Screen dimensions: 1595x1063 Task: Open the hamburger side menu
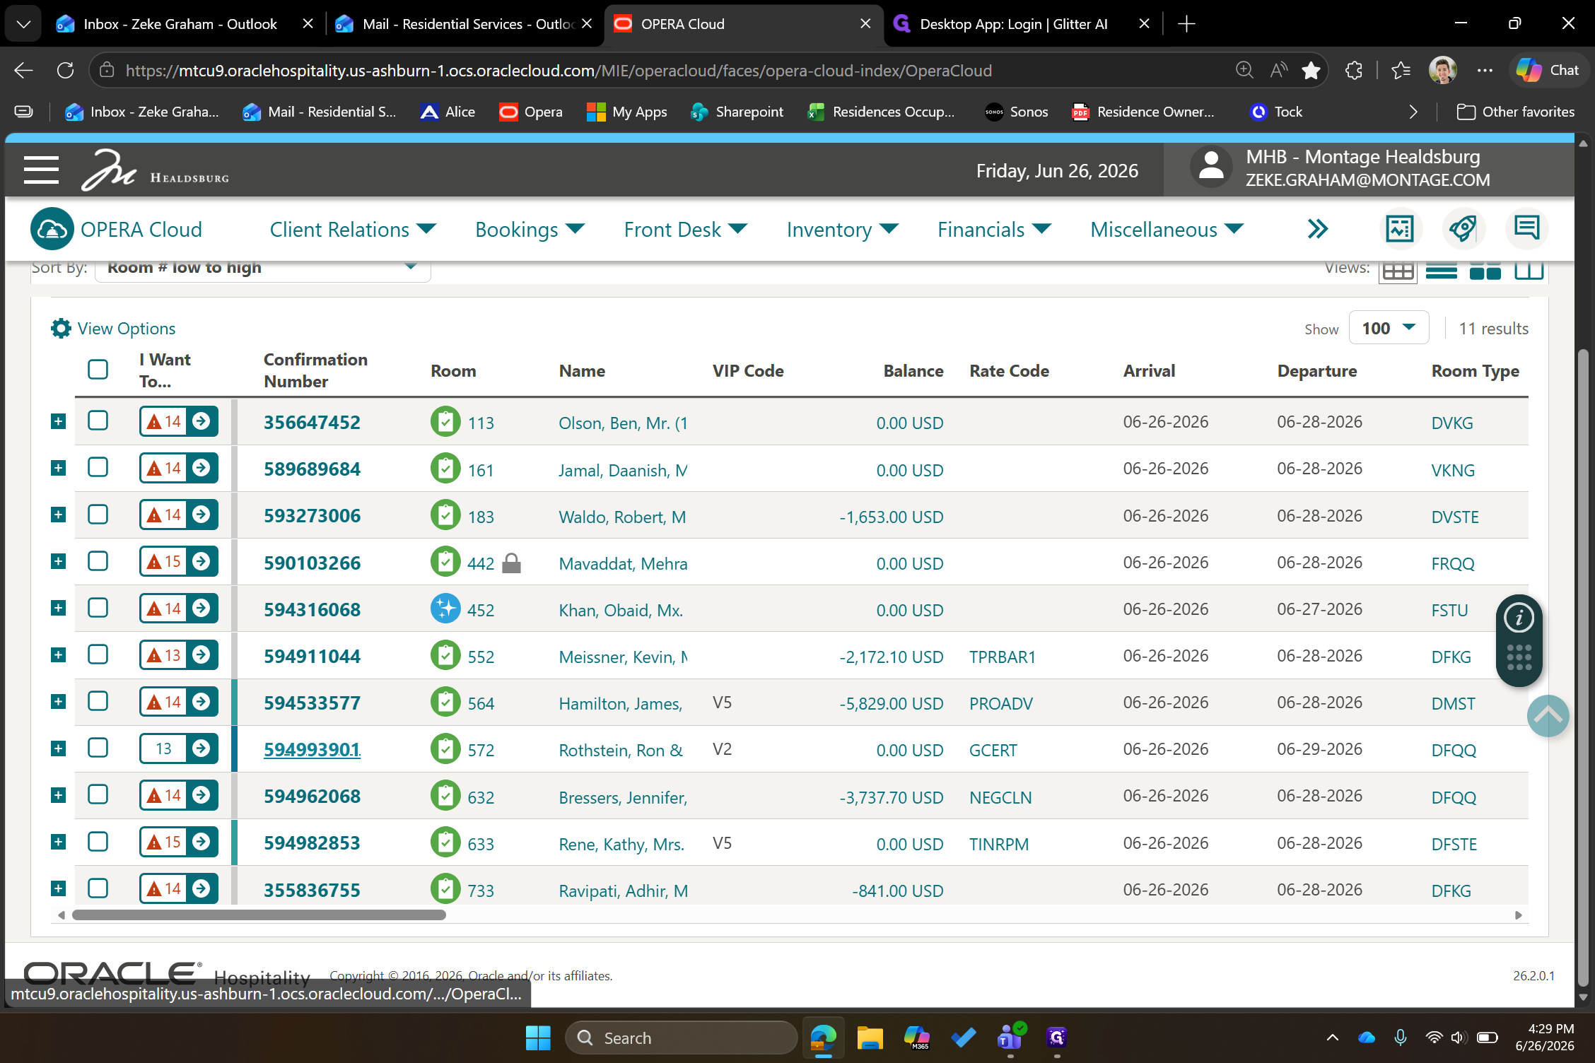coord(41,170)
